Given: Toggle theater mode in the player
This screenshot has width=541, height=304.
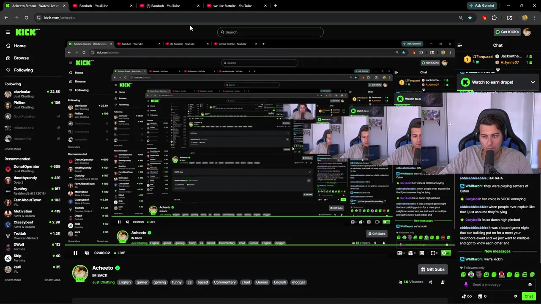Looking at the screenshot, I should pos(422,253).
